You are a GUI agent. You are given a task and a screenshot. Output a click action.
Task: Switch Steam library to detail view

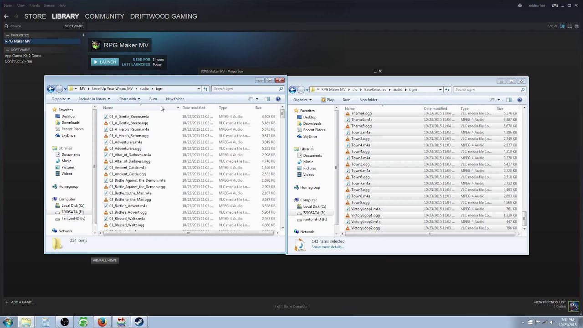tap(563, 26)
